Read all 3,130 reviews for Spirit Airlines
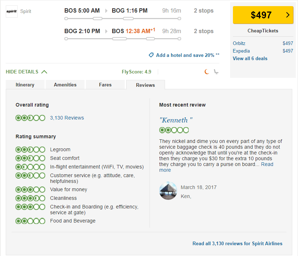Viewport: 298px width, 256px height. click(x=237, y=243)
